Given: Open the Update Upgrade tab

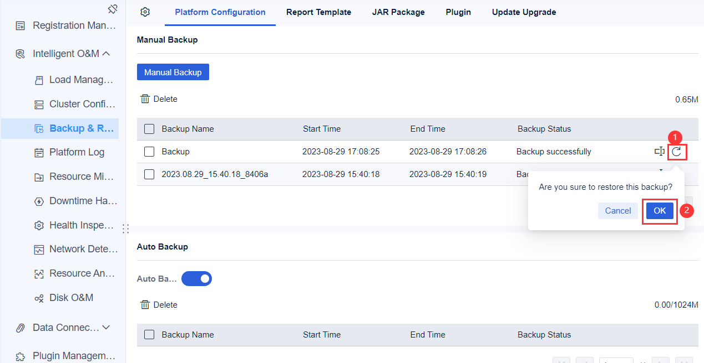Looking at the screenshot, I should coord(523,12).
